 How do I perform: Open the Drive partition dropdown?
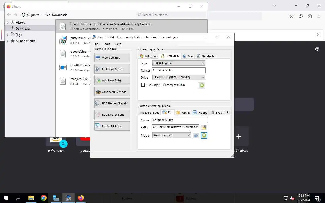[179, 77]
